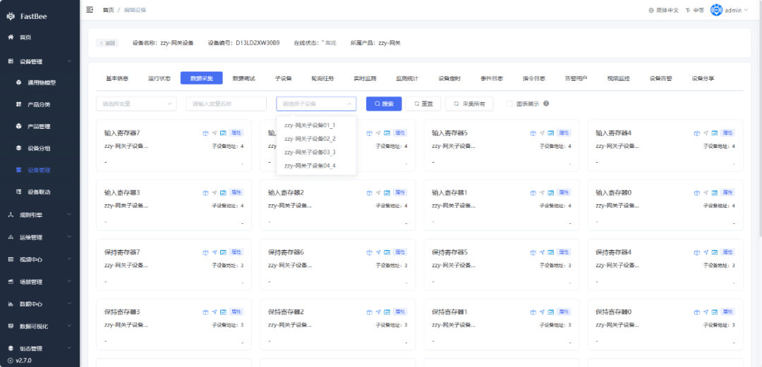The width and height of the screenshot is (762, 367).
Task: Click the cube icon on the 输入寄存器3 card
Action: [205, 193]
